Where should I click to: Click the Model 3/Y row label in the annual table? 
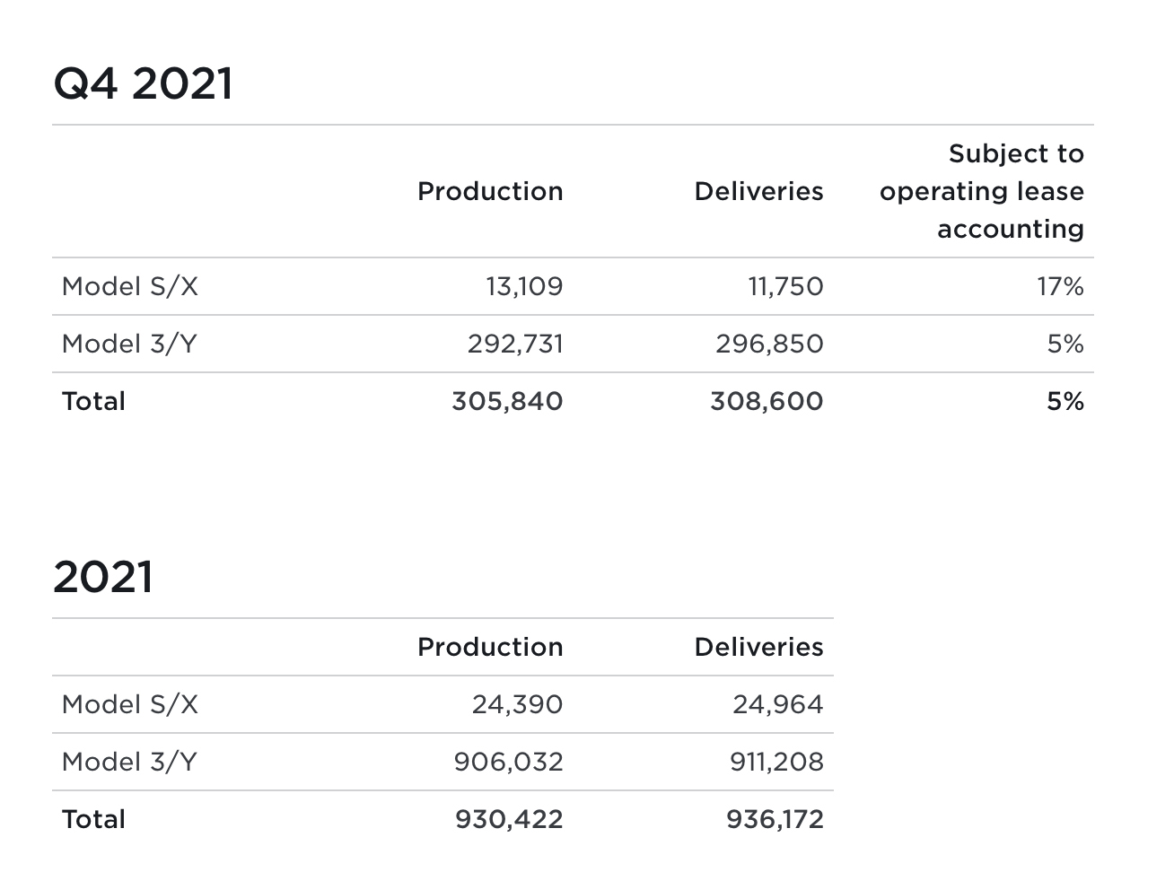tap(129, 762)
